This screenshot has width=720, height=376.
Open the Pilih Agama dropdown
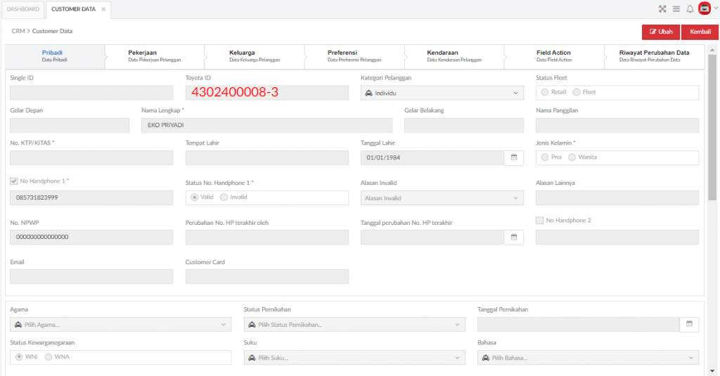[120, 325]
